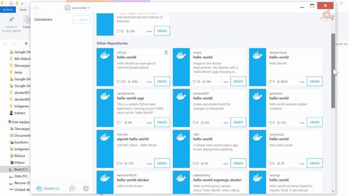The height and width of the screenshot is (196, 349).
Task: Click the Other Repositories heading
Action: coord(112,44)
